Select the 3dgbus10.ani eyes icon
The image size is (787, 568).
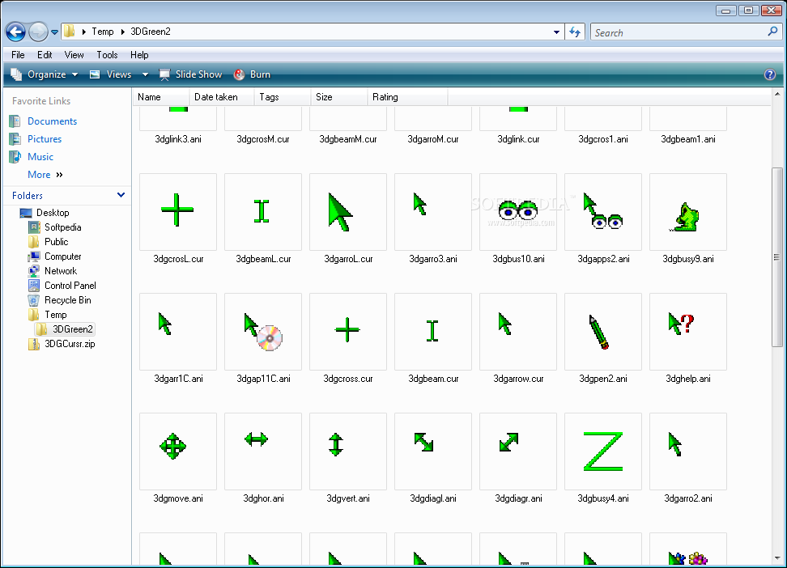[518, 211]
